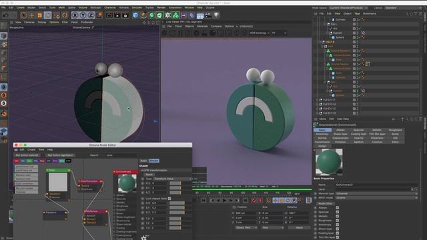427x240 pixels.
Task: Select the Transform node in Node Editor
Action: click(x=55, y=213)
